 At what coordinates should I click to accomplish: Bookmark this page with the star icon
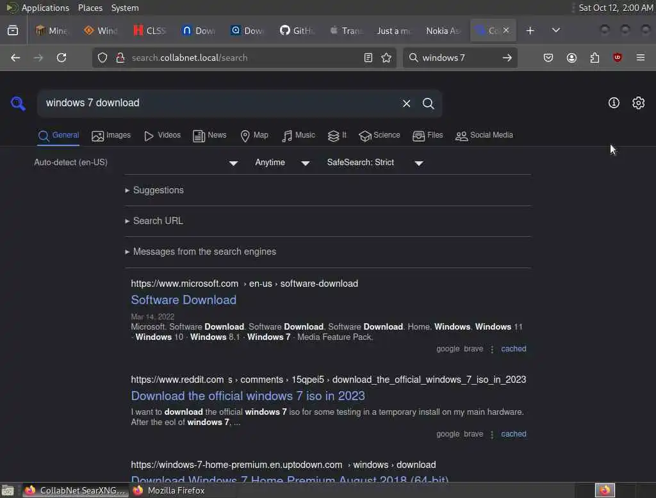(x=386, y=58)
